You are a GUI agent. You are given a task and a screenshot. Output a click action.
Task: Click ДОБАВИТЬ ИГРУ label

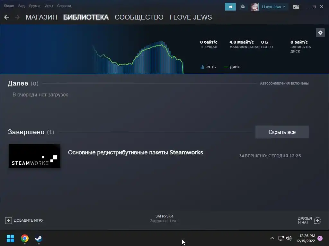tap(29, 220)
